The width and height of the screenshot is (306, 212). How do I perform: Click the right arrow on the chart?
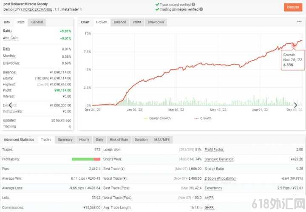pyautogui.click(x=295, y=105)
